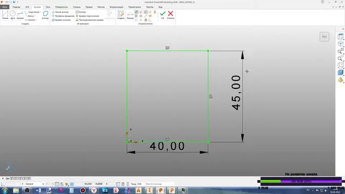Select the Arc (Дуга) tool
345x194 pixels.
click(x=13, y=15)
